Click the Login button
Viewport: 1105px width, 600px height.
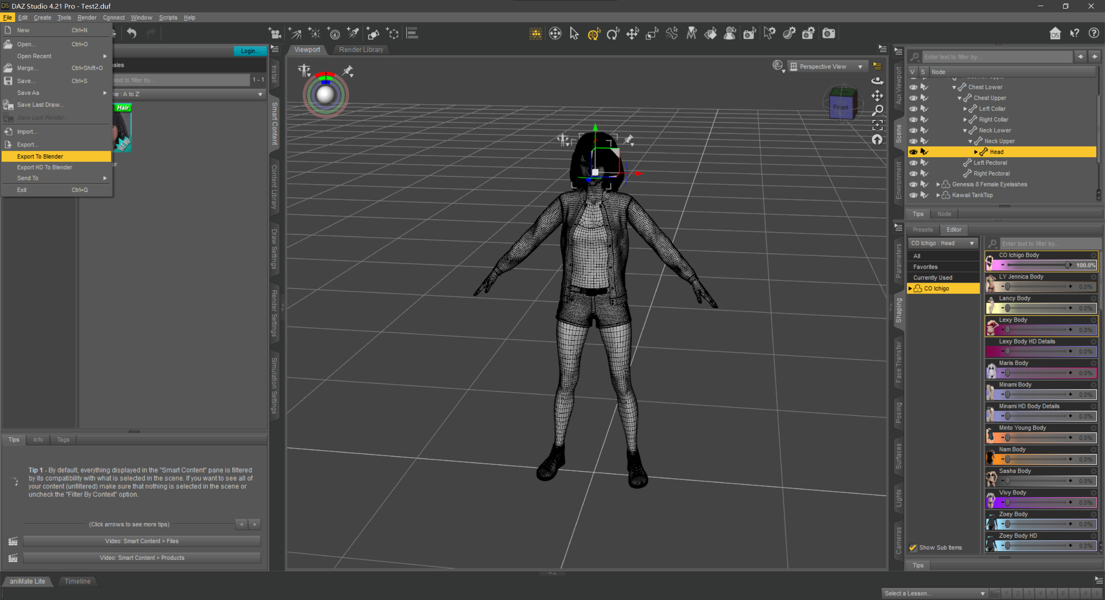(249, 51)
